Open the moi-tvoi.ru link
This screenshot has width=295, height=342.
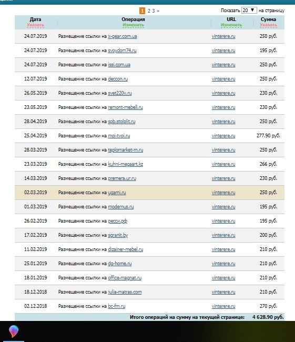[x=119, y=135]
